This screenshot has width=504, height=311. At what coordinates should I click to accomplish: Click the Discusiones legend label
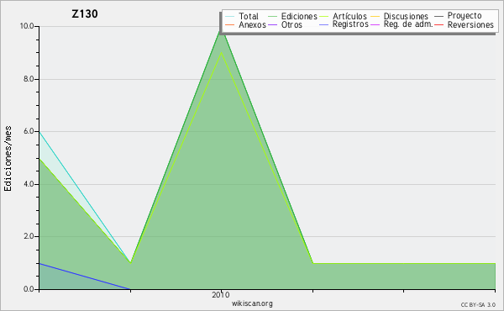click(x=406, y=16)
